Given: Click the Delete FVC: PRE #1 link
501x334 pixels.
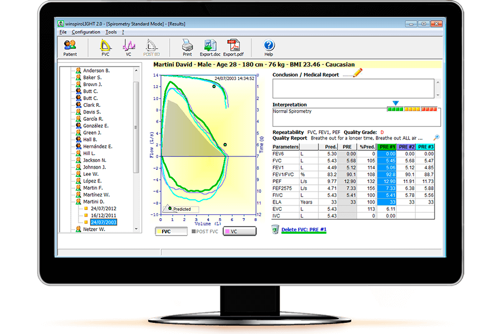Looking at the screenshot, I should [303, 229].
